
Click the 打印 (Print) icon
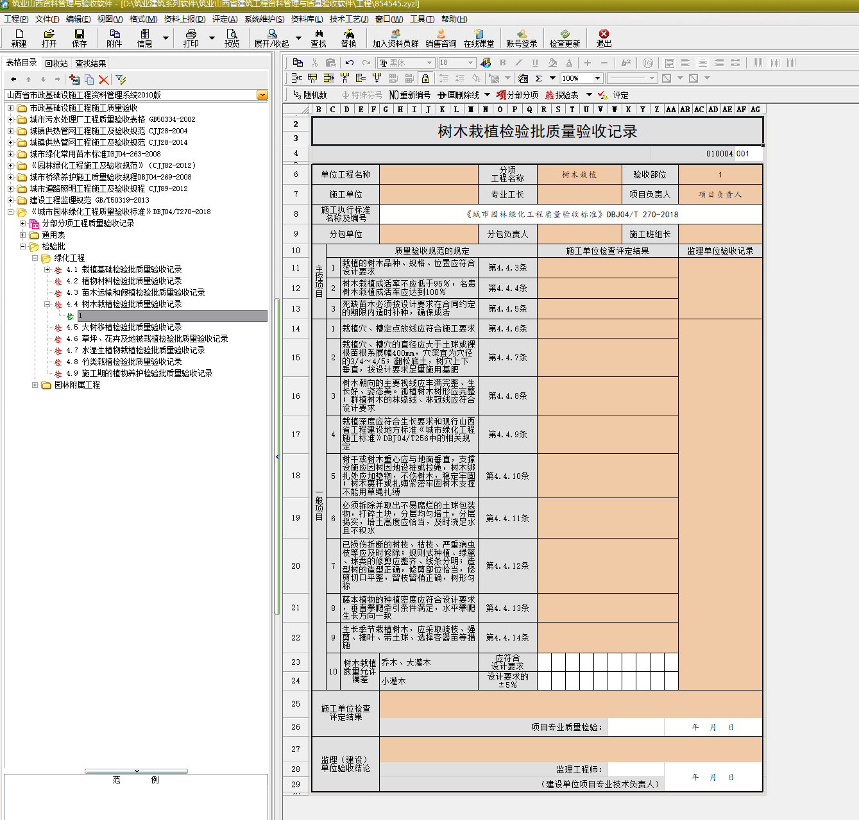point(191,38)
